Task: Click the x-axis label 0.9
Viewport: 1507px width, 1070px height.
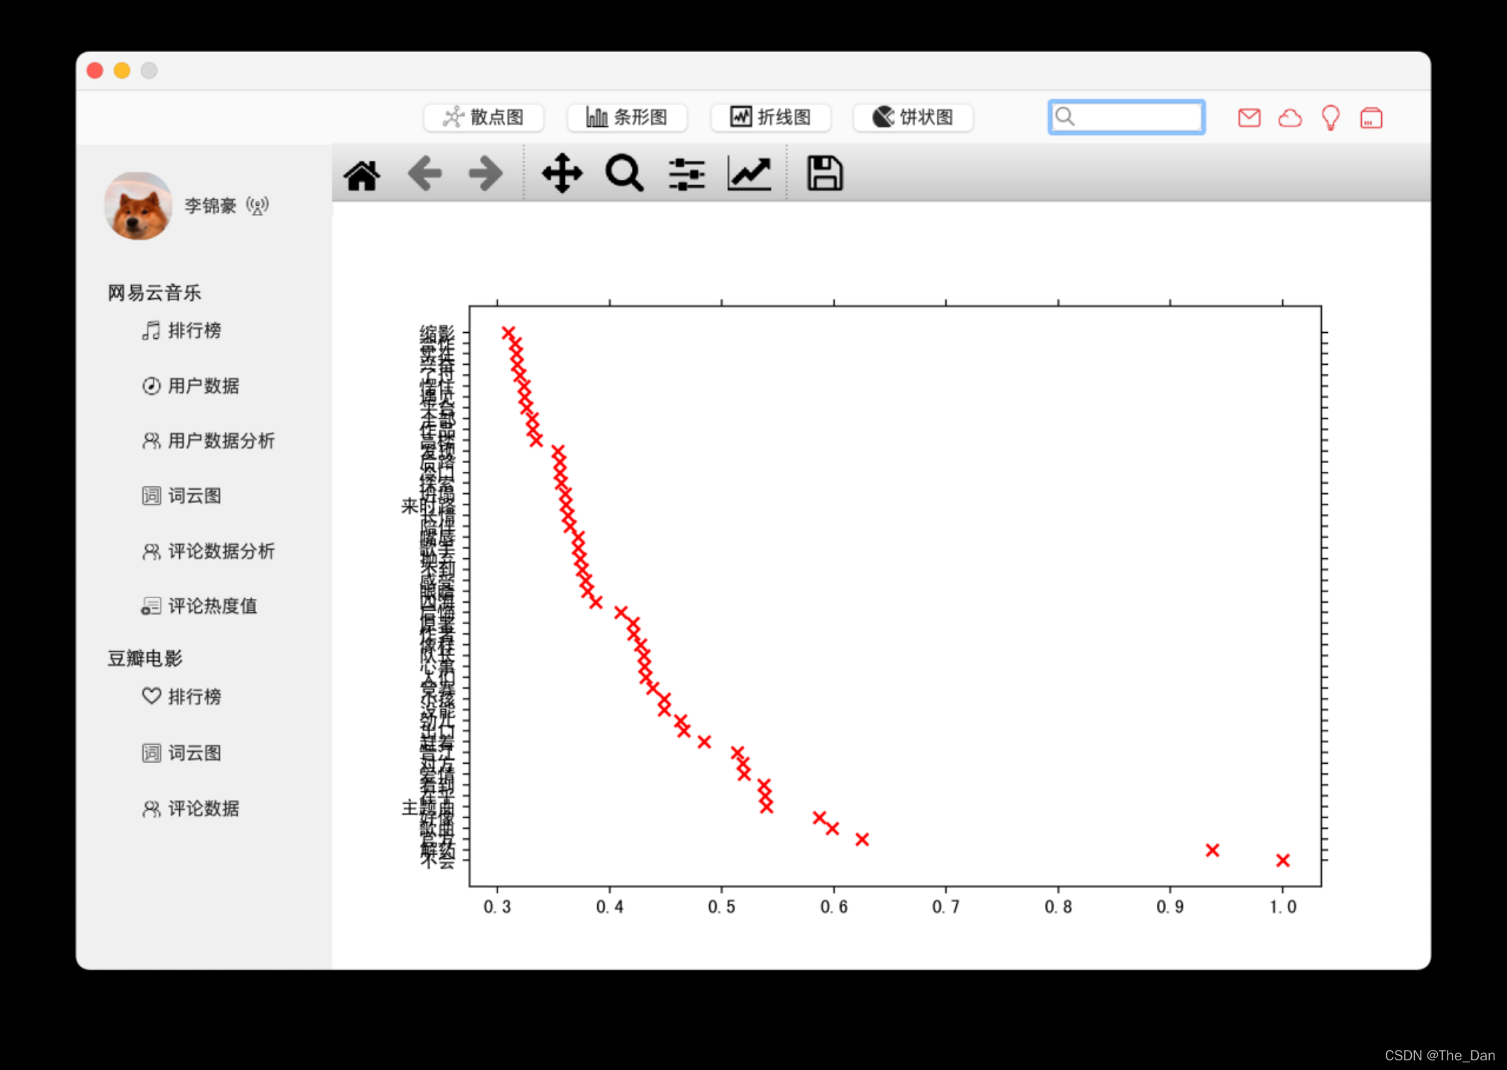Action: click(x=1170, y=907)
